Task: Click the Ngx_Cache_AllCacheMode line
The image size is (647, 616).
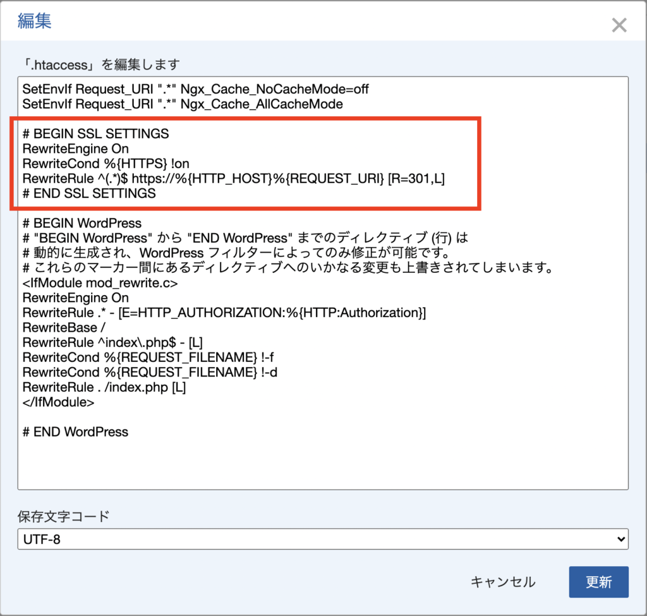Action: click(183, 104)
